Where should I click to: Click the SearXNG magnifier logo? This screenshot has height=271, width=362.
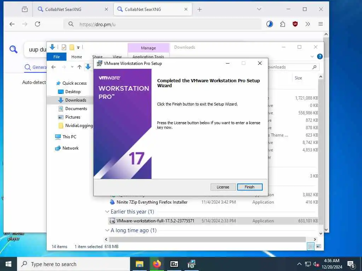(13, 49)
